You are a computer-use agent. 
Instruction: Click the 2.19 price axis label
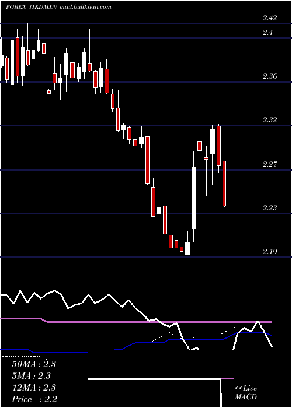click(270, 252)
